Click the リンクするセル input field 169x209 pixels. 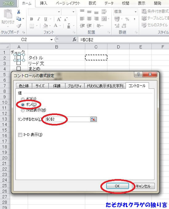click(x=68, y=119)
